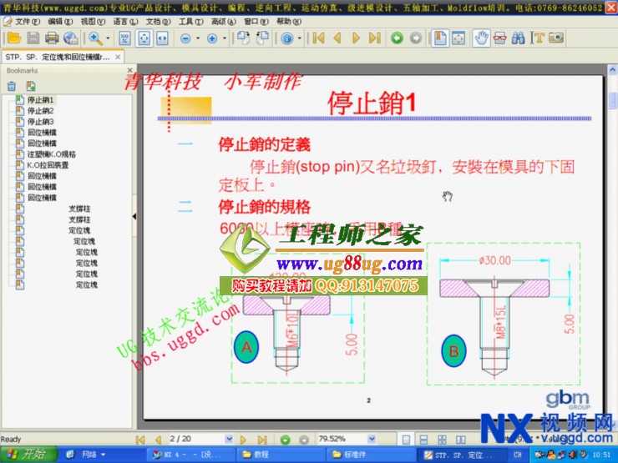The image size is (618, 463).
Task: Select the 停止銷1 bookmark
Action: (x=40, y=100)
